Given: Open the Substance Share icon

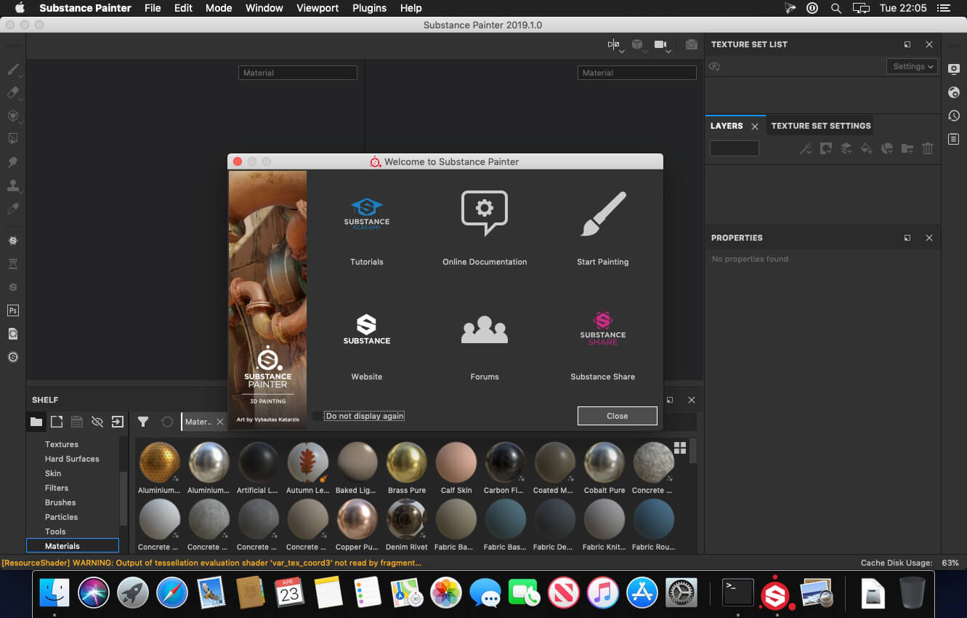Looking at the screenshot, I should (602, 329).
